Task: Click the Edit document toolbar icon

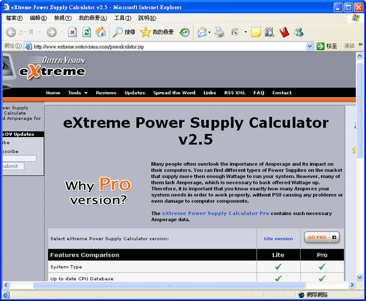Action: (235, 32)
